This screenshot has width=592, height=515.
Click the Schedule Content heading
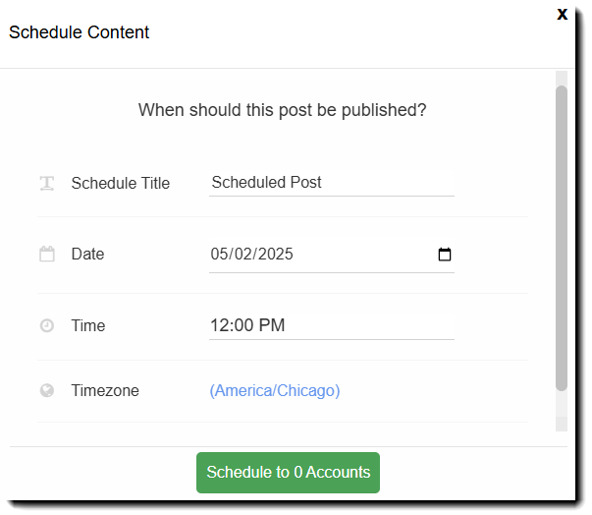tap(79, 32)
